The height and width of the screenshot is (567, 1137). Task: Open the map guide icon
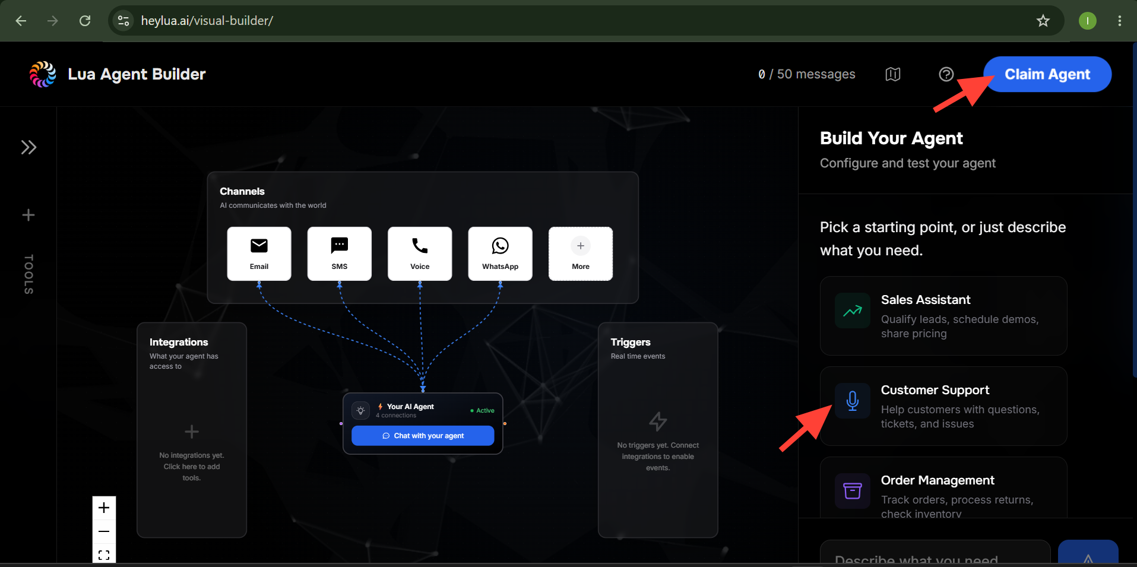point(892,74)
